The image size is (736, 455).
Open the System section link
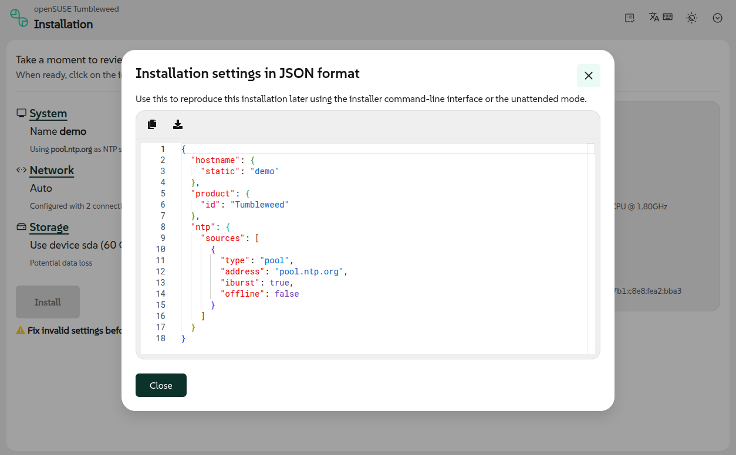pyautogui.click(x=48, y=113)
